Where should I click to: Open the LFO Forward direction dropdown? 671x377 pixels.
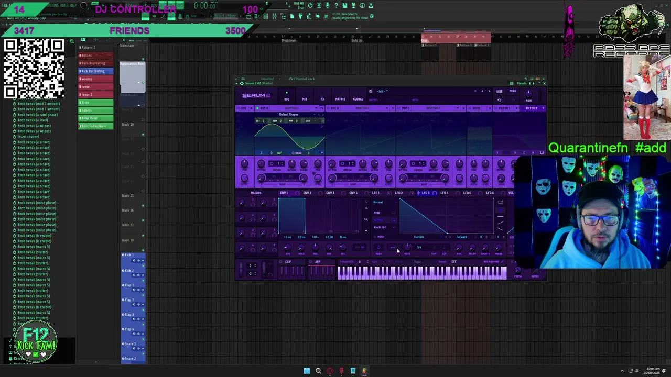tap(461, 237)
